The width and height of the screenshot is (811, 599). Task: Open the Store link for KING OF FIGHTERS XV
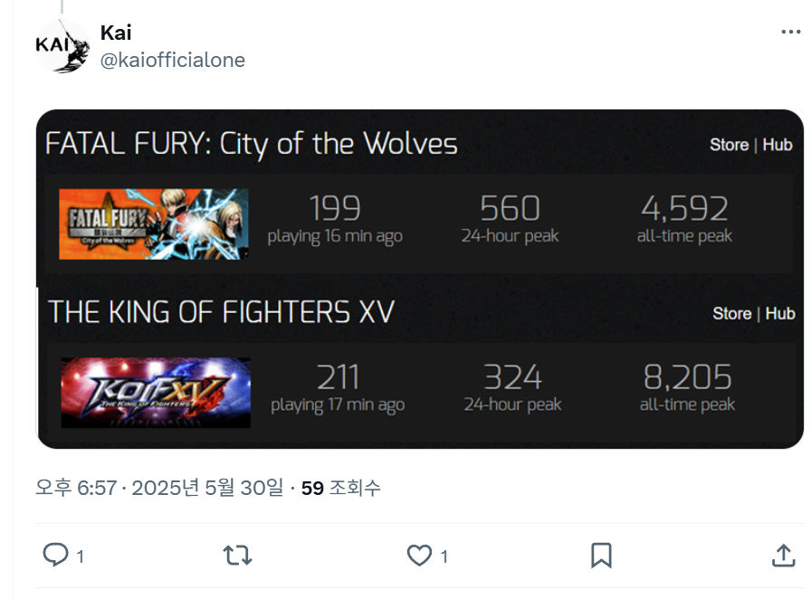(731, 313)
